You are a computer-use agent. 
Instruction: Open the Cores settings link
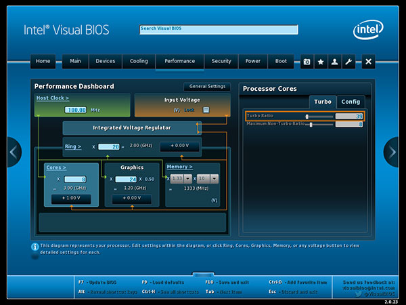point(56,167)
